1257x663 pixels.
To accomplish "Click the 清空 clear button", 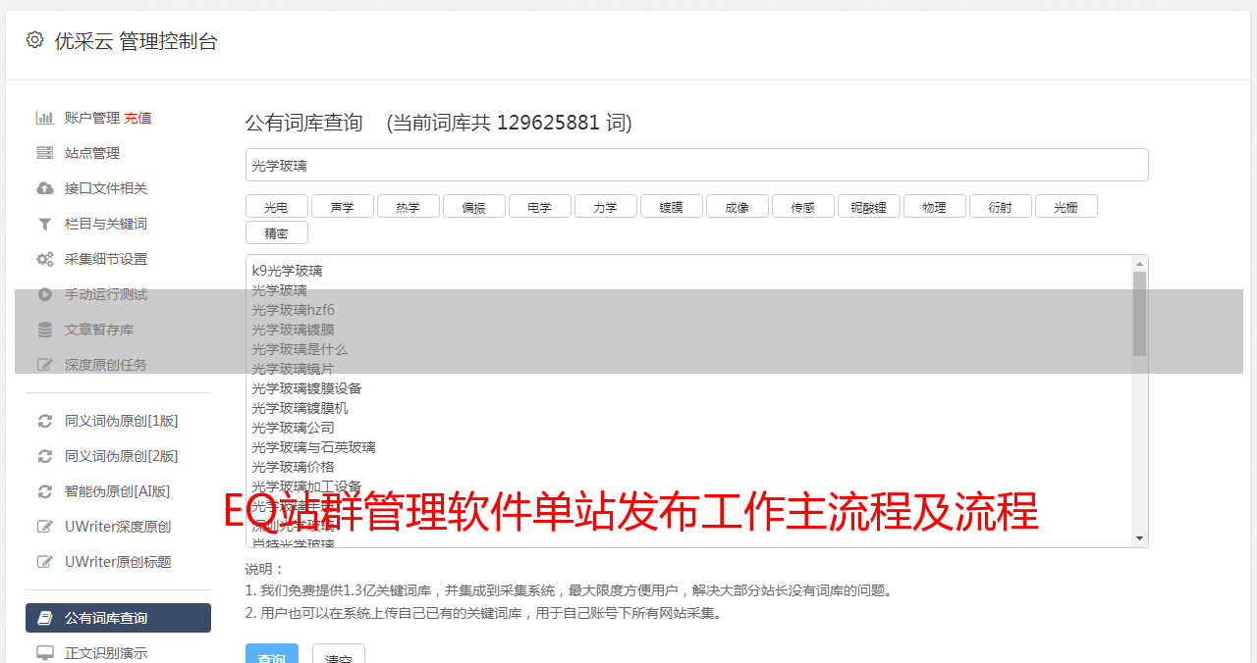I will click(339, 655).
